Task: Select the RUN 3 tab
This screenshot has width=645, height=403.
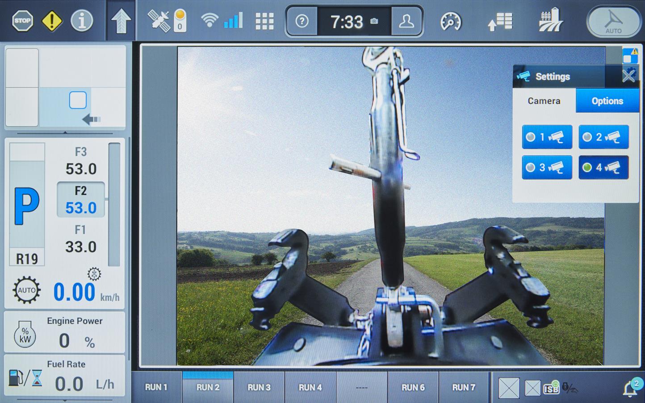Action: [x=259, y=387]
